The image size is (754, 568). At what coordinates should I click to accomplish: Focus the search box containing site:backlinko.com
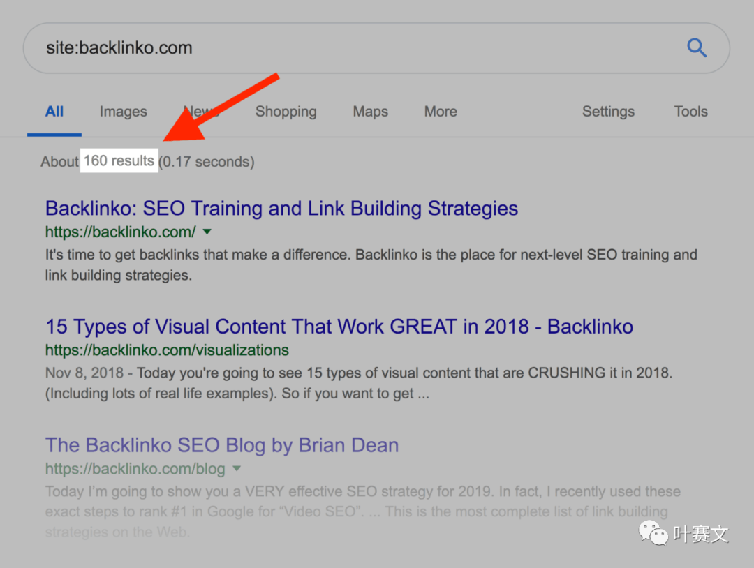point(349,48)
